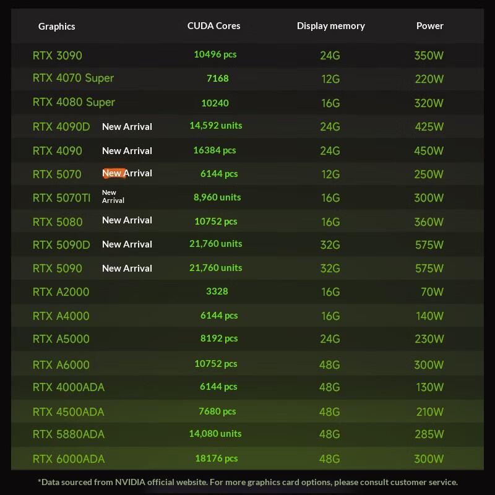Click the 575W power of RTX 5090
This screenshot has height=495, width=495.
[x=429, y=269]
